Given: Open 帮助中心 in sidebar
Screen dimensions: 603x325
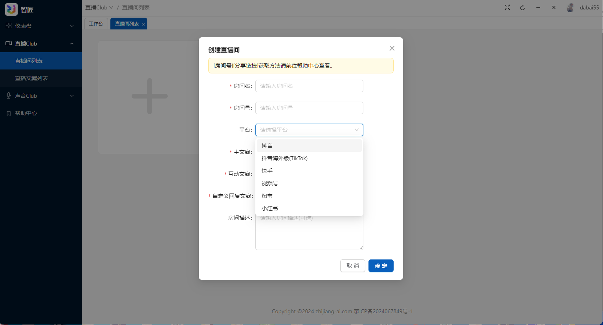Looking at the screenshot, I should click(26, 113).
